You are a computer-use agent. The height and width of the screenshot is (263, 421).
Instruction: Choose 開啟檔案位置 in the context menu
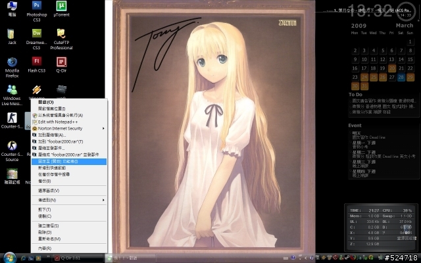click(69, 108)
